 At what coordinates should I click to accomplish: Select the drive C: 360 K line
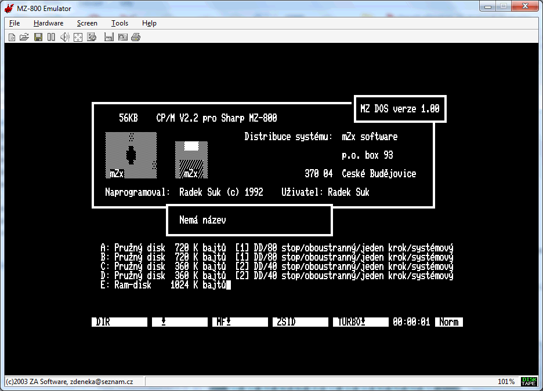[x=277, y=266]
